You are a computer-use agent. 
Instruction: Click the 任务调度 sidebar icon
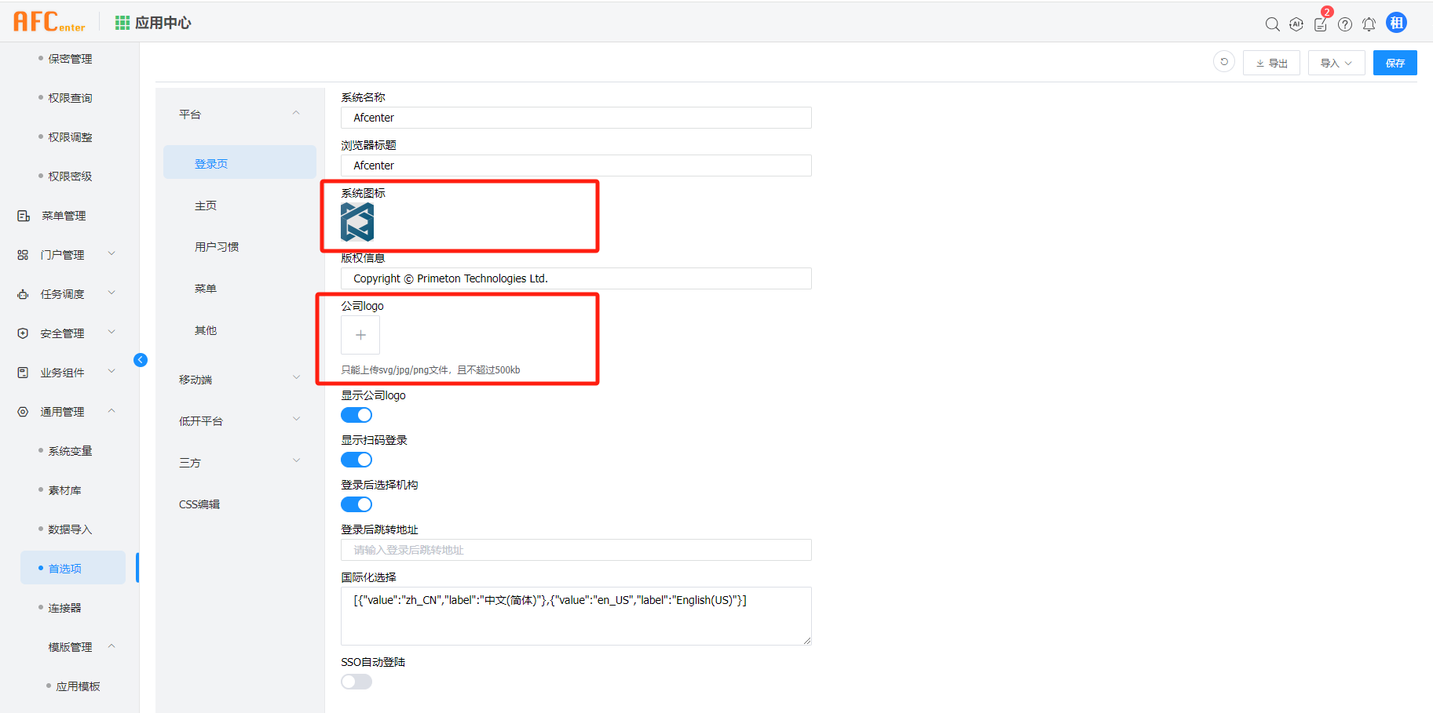click(23, 294)
